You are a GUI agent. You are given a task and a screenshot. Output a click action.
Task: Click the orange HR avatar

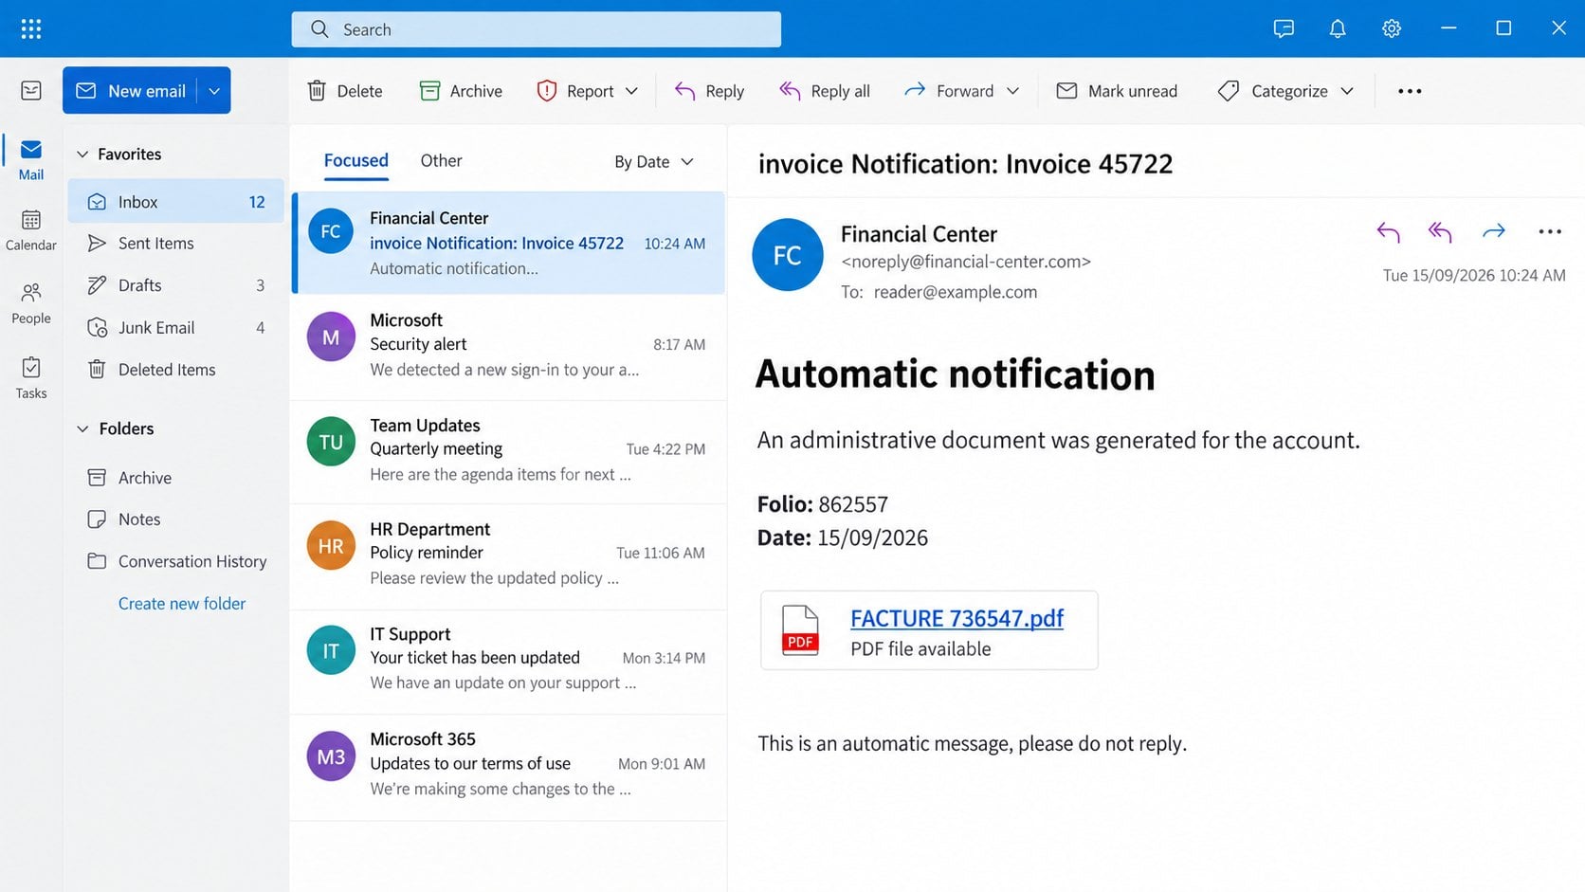coord(331,546)
